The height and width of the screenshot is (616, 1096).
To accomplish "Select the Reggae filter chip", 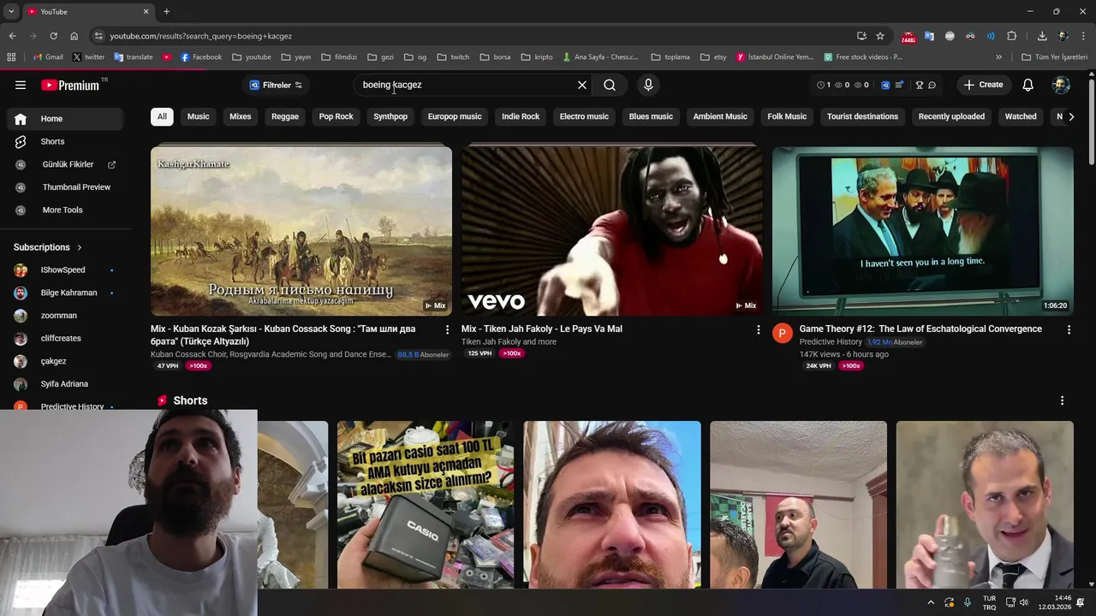I will click(x=285, y=116).
